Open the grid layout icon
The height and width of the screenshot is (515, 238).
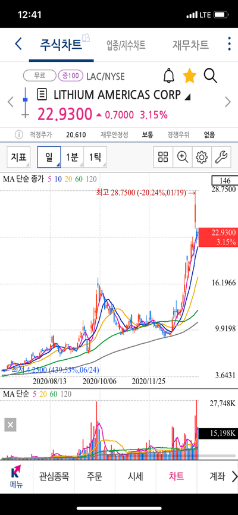pyautogui.click(x=163, y=157)
